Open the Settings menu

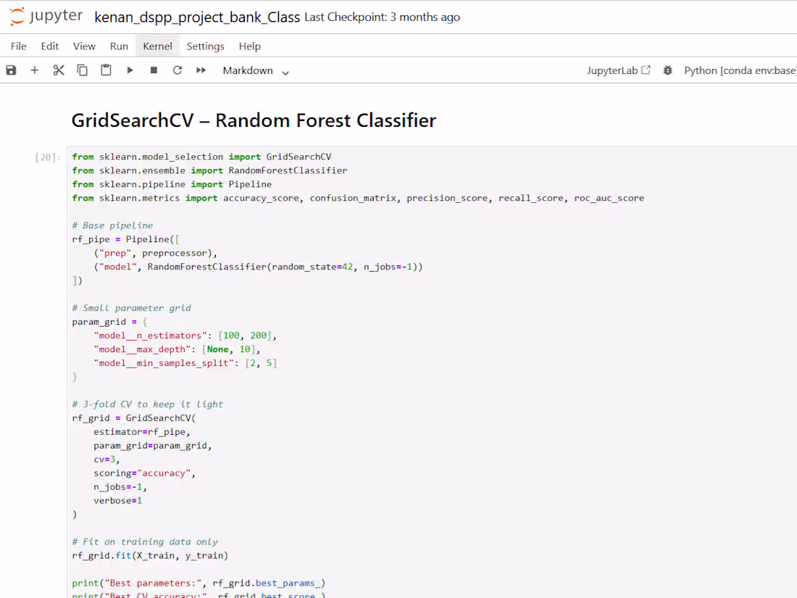click(x=205, y=46)
